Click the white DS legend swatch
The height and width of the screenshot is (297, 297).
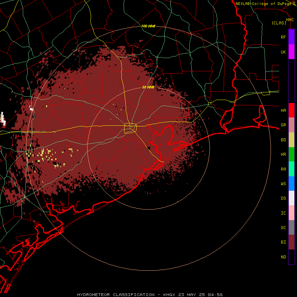pos(291,198)
